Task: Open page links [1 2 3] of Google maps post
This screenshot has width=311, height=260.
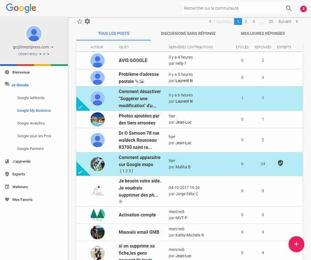Action: point(126,171)
